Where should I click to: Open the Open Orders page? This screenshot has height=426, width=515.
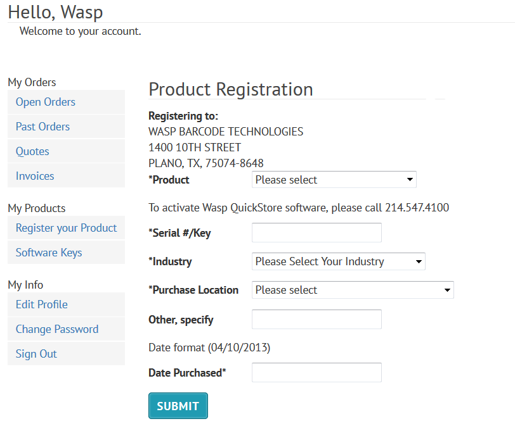(x=45, y=102)
